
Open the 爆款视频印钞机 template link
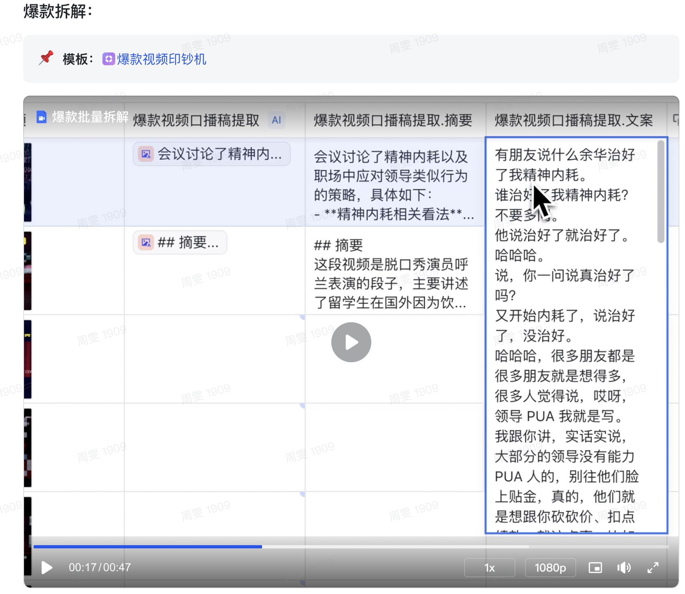tap(161, 59)
